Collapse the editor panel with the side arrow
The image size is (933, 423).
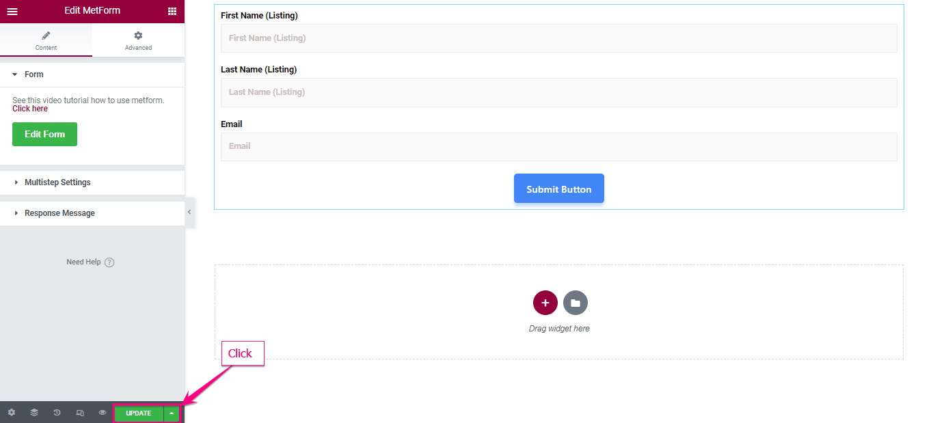(189, 213)
